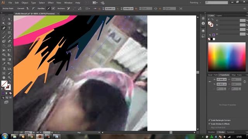The height and width of the screenshot is (139, 248).
Task: Select the Slice tool
Action: 9,73
